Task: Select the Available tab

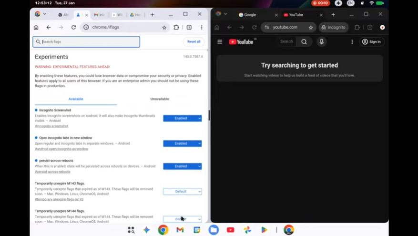Action: click(76, 99)
